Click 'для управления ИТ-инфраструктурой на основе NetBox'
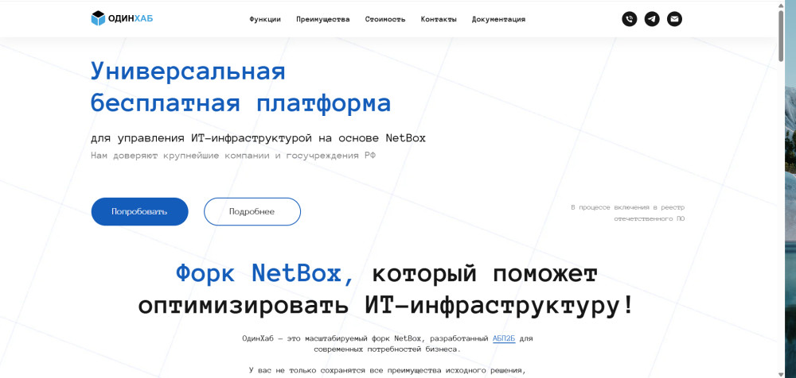Screen dimensions: 796x378 coord(259,138)
